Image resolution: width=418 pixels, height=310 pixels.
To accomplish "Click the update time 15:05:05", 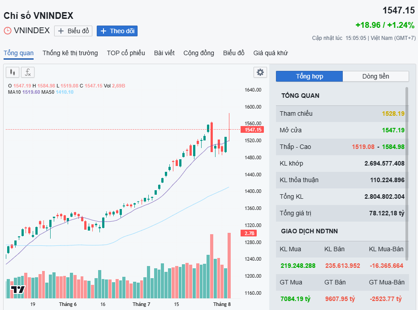I will tap(356, 38).
